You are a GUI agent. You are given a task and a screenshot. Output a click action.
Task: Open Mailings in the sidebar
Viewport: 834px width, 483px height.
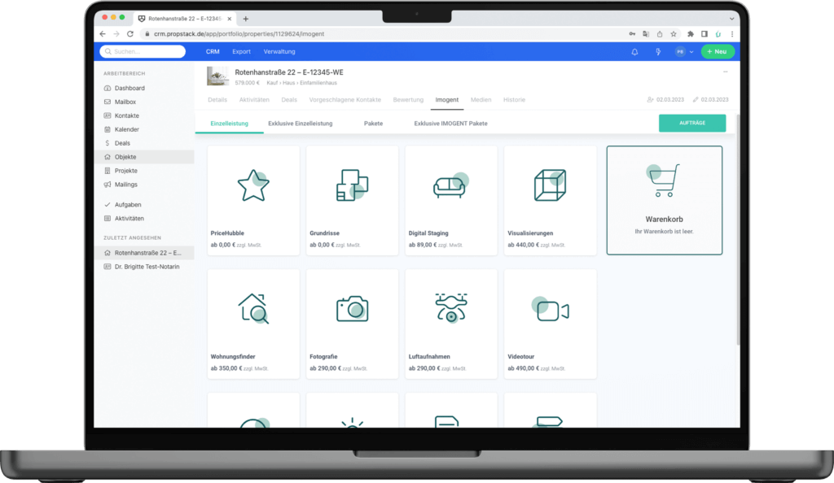(144, 185)
